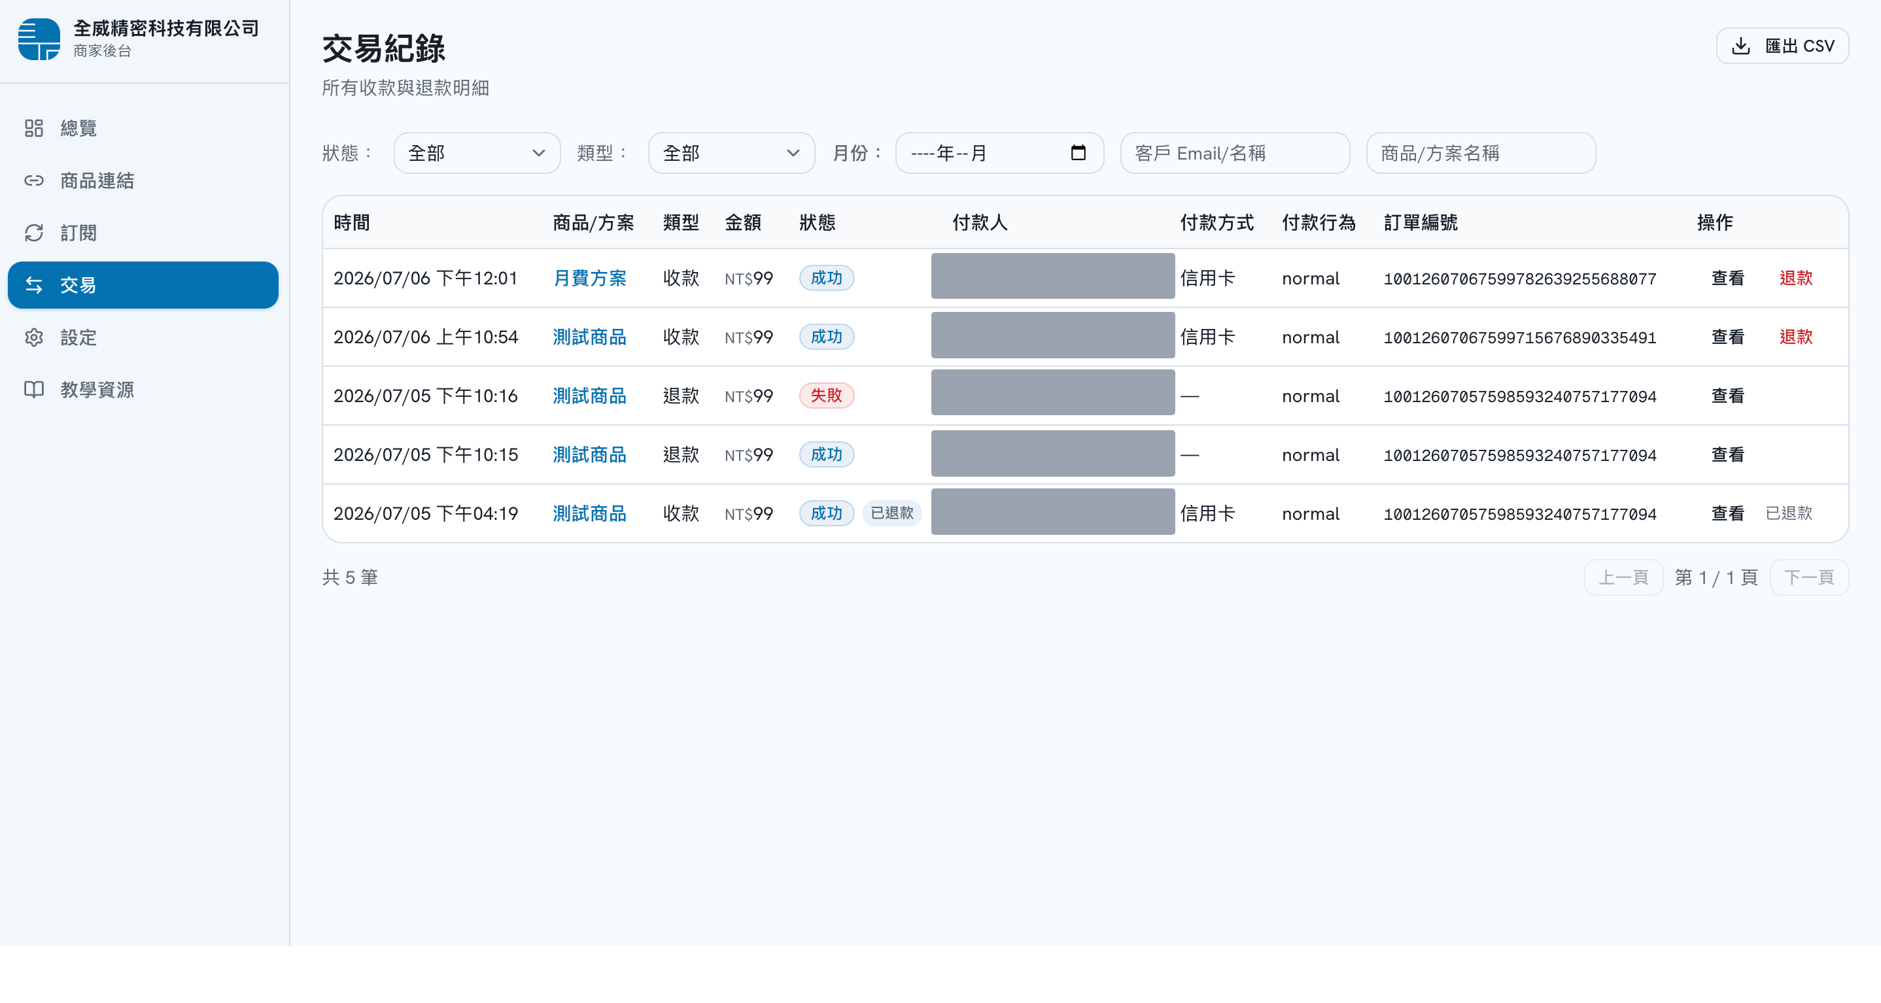The width and height of the screenshot is (1881, 1003).
Task: Click the download icon in 匯出 CSV
Action: [1741, 46]
